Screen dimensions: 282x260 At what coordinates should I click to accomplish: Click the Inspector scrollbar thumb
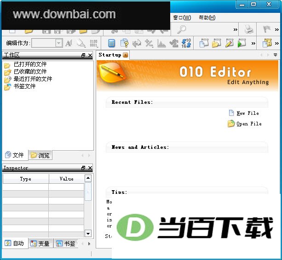point(88,192)
